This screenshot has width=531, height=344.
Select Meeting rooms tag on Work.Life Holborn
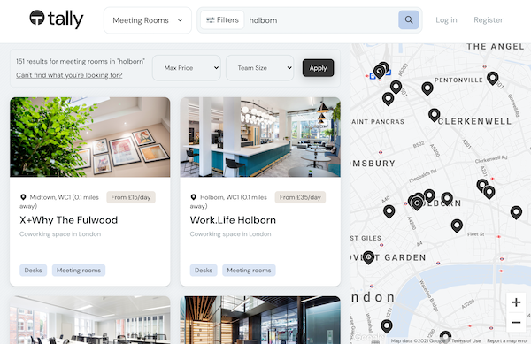tap(249, 271)
